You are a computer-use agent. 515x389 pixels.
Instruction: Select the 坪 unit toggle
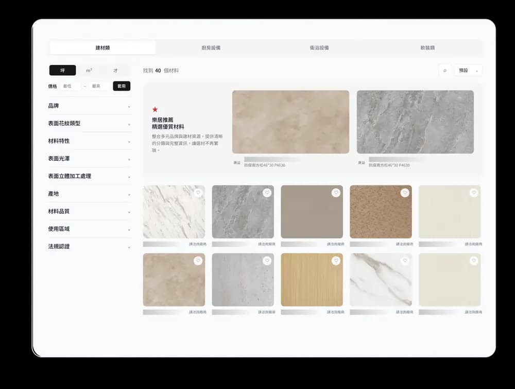(x=62, y=70)
